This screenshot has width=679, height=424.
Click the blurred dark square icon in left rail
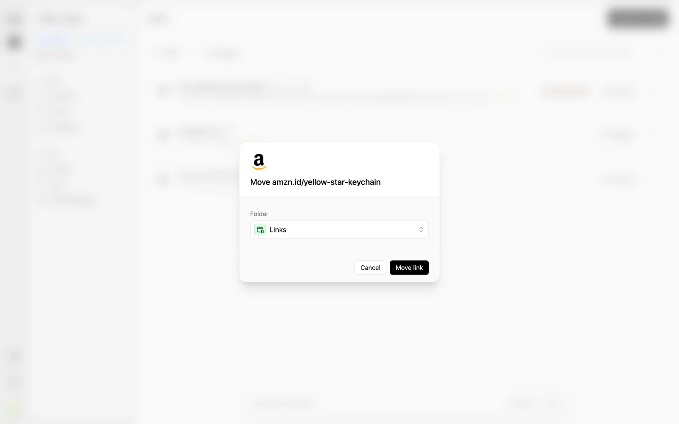(14, 42)
